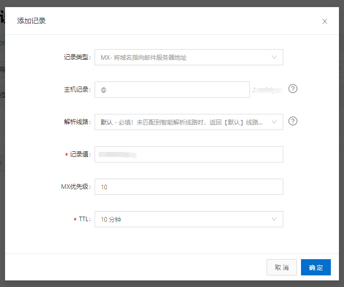Open the help icon next to 解析线路
This screenshot has height=287, width=344.
[293, 121]
